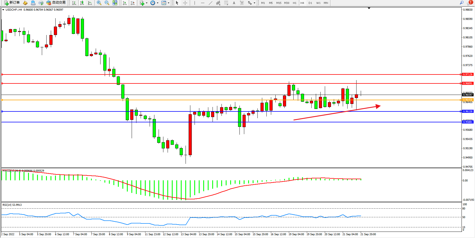Viewport: 475px width, 238px height.
Task: Choose the trendline drawing tool
Action: coord(211,3)
